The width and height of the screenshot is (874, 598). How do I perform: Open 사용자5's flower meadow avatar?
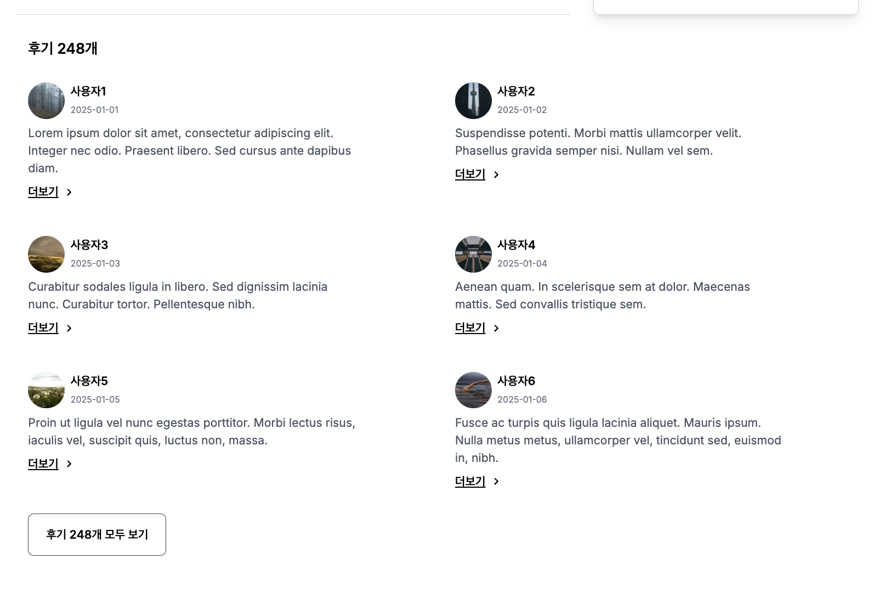pos(46,391)
